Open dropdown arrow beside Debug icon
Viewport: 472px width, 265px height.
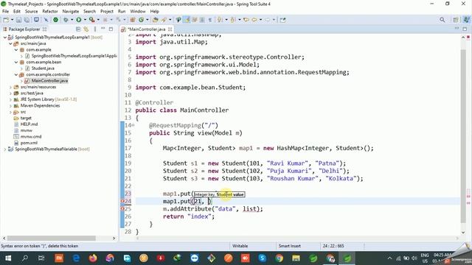(72, 20)
